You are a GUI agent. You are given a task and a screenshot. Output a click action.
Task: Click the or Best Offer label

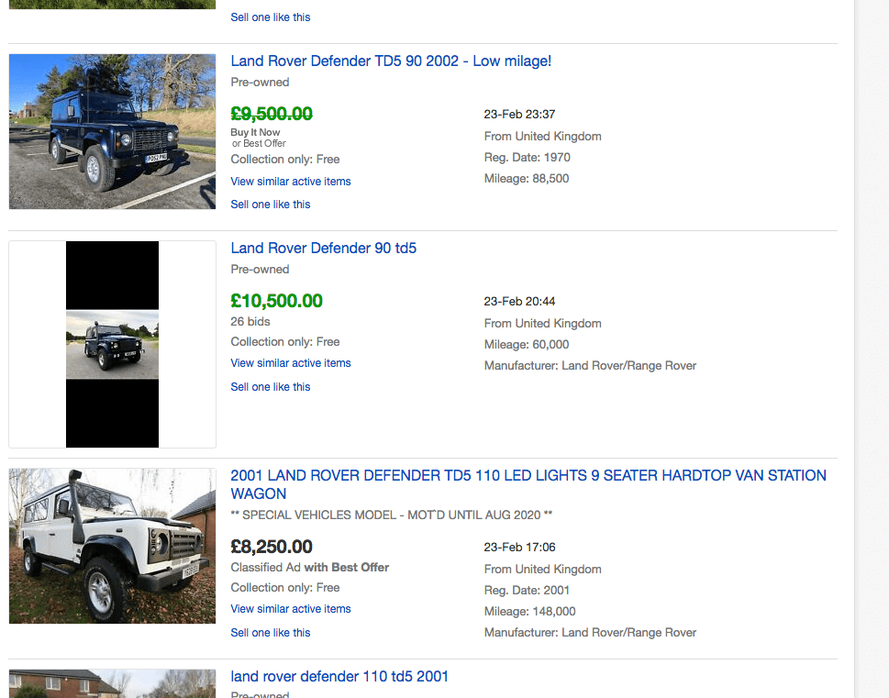click(259, 143)
